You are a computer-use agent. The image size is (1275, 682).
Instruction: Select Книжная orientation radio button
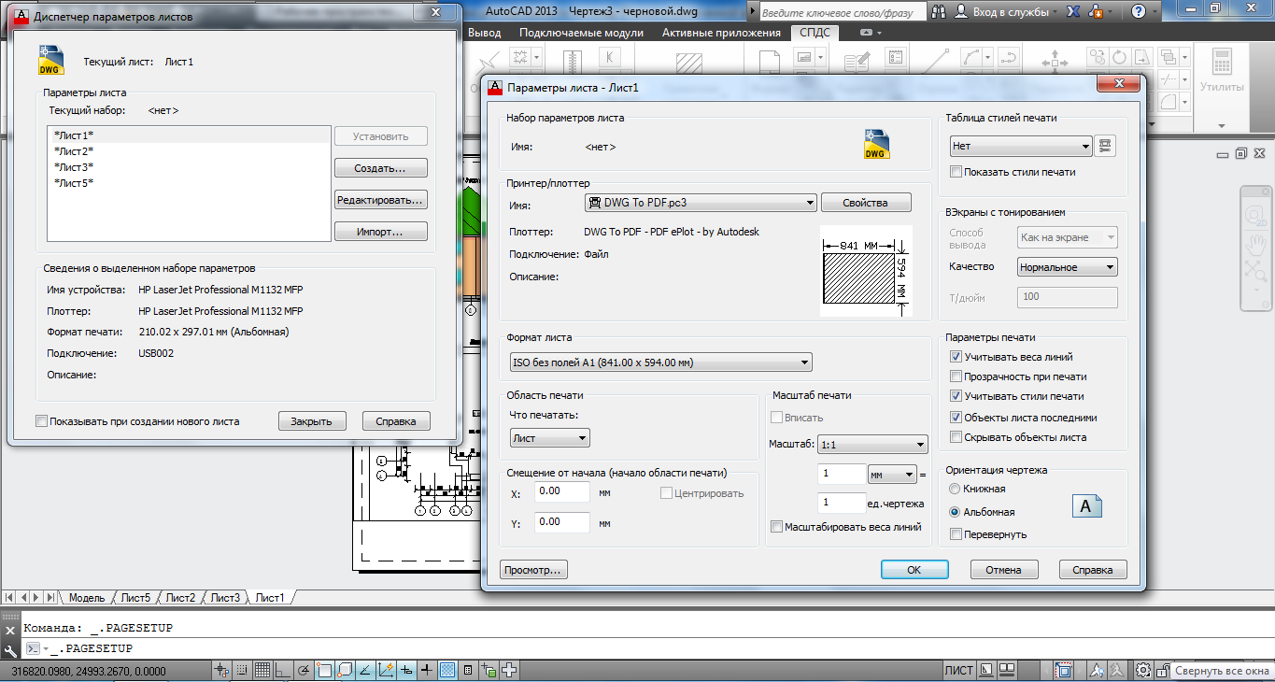(954, 489)
